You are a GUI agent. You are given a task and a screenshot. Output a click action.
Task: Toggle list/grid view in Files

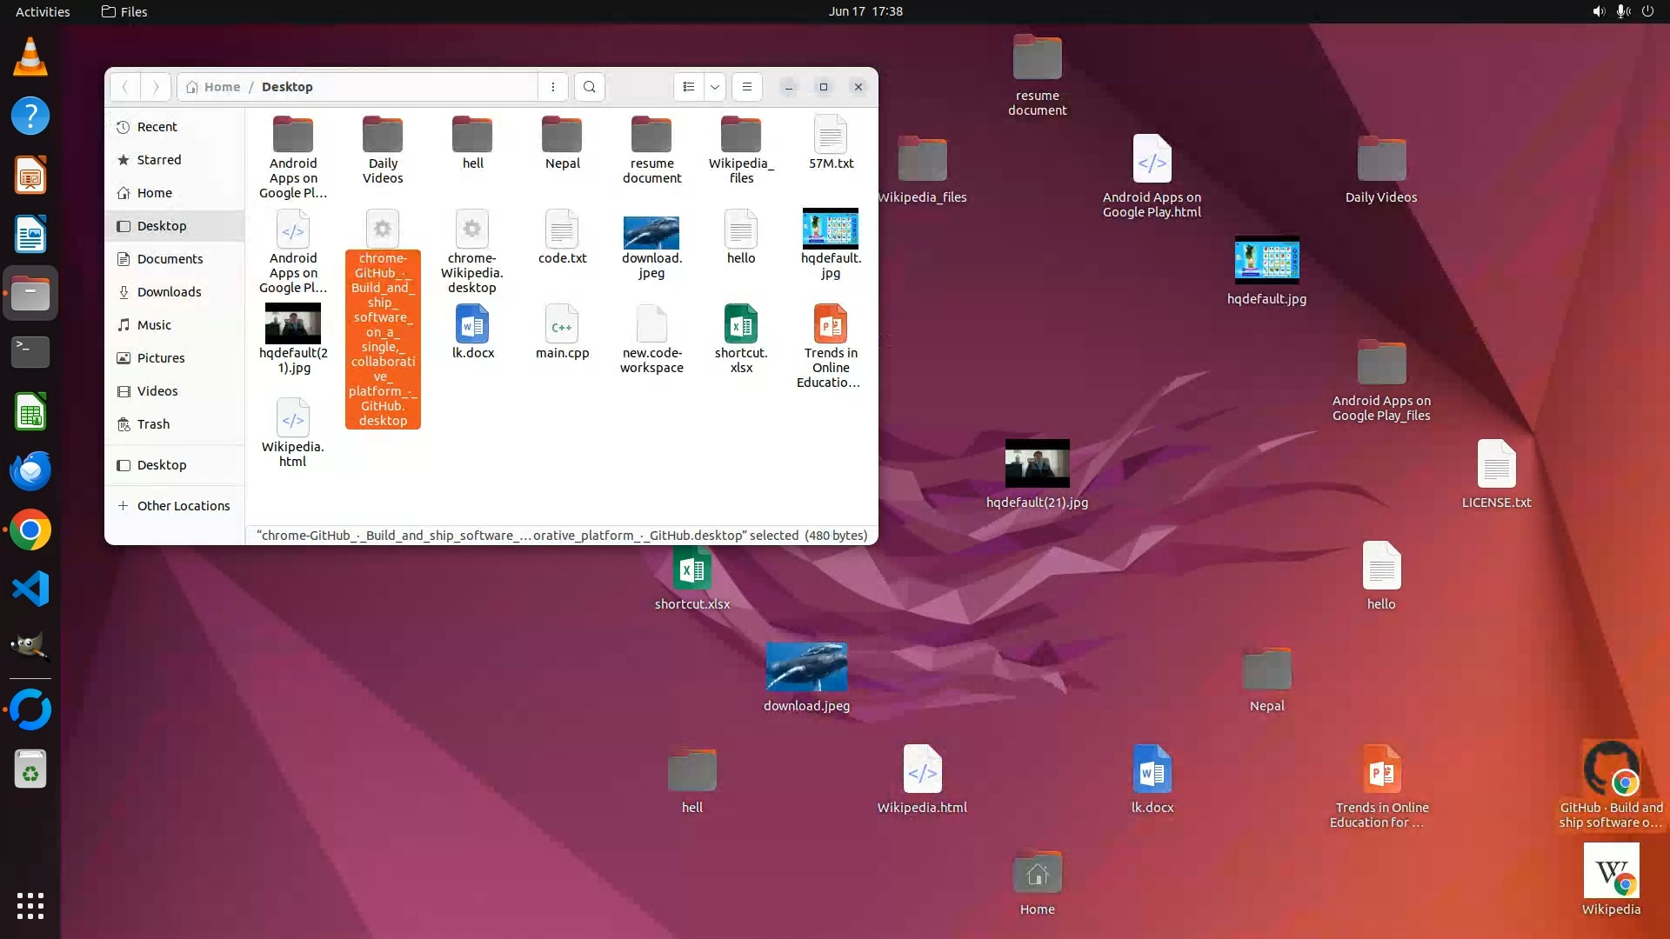689,87
